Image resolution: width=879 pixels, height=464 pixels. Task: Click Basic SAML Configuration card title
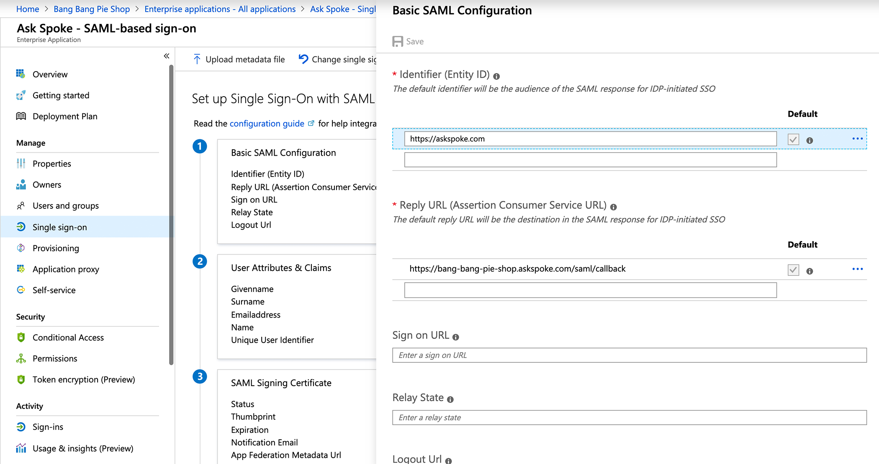(283, 153)
